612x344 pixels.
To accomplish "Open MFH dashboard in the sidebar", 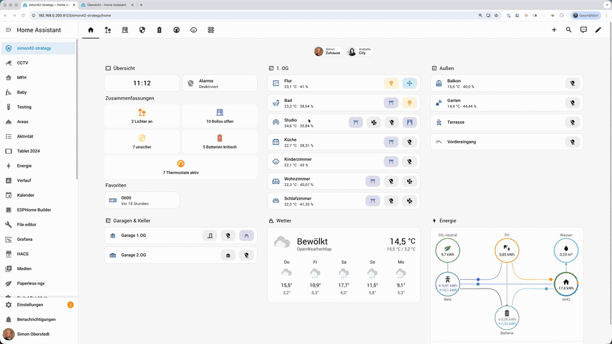I will 38,78.
